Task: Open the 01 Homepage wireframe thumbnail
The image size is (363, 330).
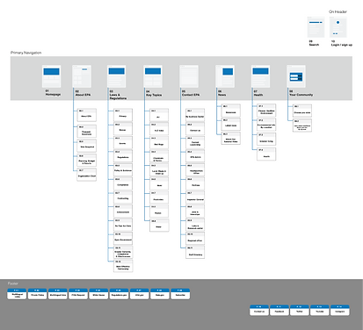Action: (x=51, y=76)
